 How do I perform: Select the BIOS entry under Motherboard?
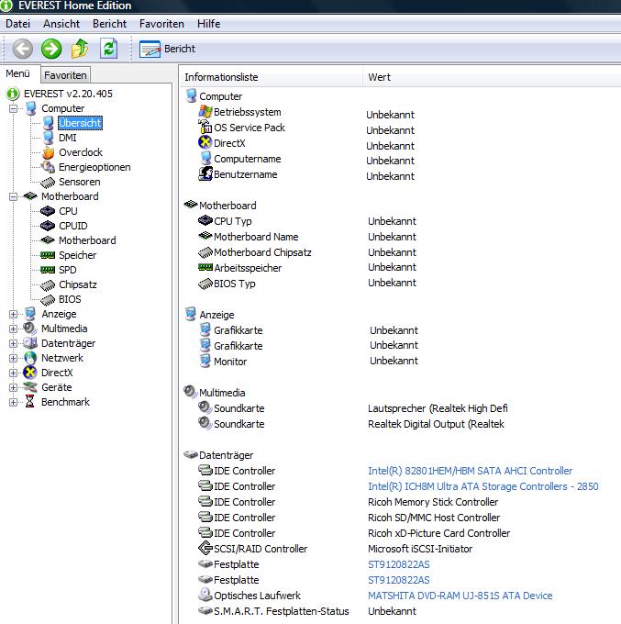click(x=69, y=299)
